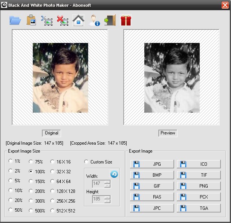Click the cancel crop red X icon
The image size is (231, 223).
62,20
